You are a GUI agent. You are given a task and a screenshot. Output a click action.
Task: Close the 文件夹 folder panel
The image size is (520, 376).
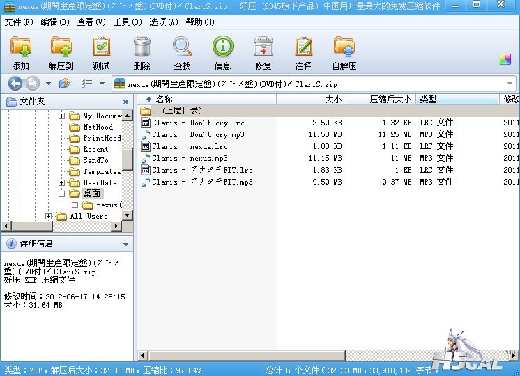point(125,102)
